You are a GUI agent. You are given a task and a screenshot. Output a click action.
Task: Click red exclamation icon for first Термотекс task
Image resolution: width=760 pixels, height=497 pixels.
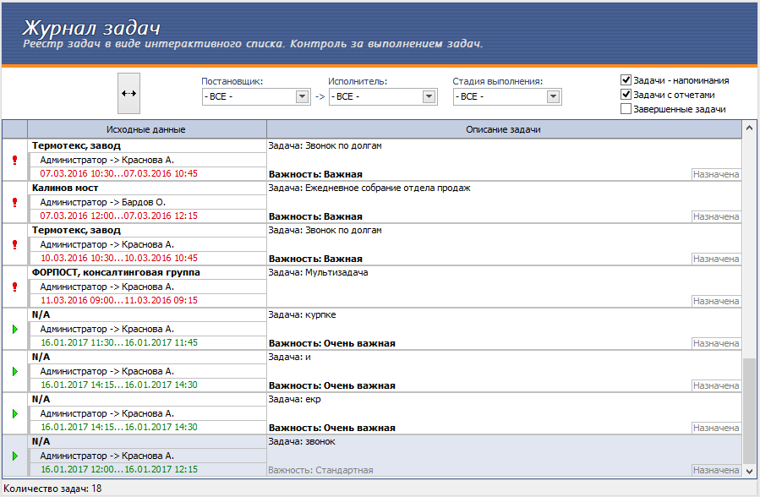14,161
